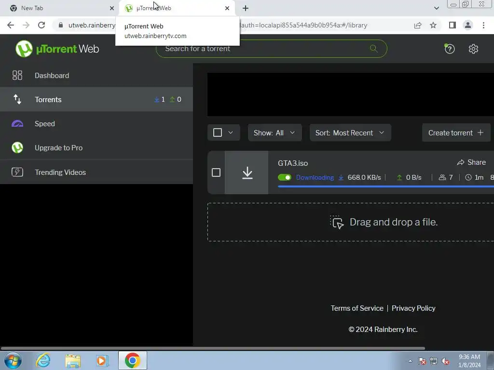Click the µTorrent Web logo

pyautogui.click(x=57, y=49)
